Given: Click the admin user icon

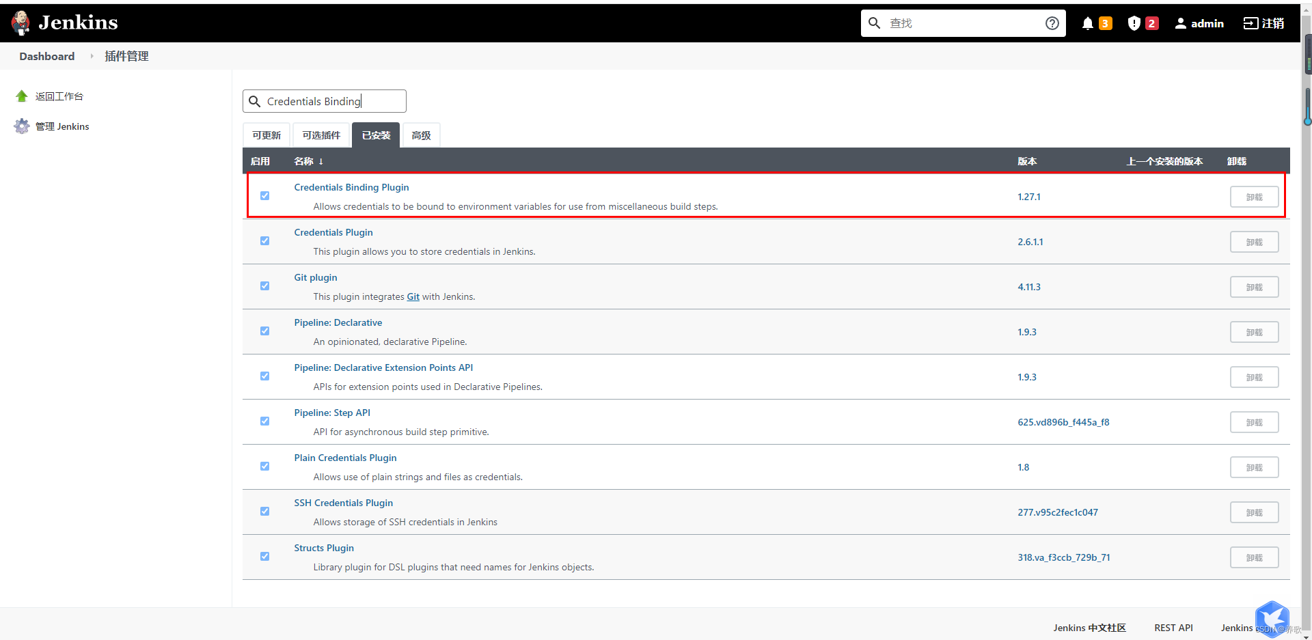Looking at the screenshot, I should pyautogui.click(x=1180, y=23).
